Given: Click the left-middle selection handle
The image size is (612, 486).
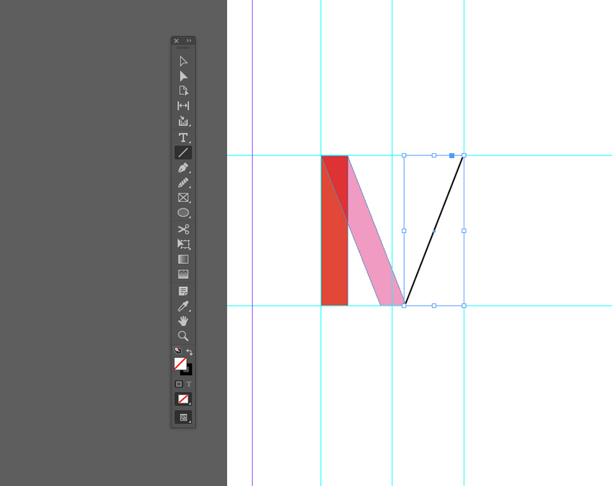Looking at the screenshot, I should tap(404, 231).
